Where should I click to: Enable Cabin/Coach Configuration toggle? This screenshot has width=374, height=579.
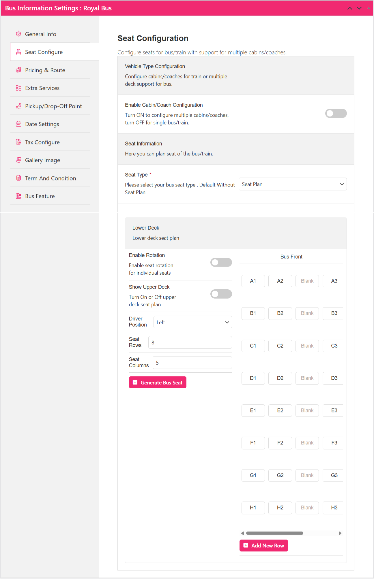coord(336,114)
